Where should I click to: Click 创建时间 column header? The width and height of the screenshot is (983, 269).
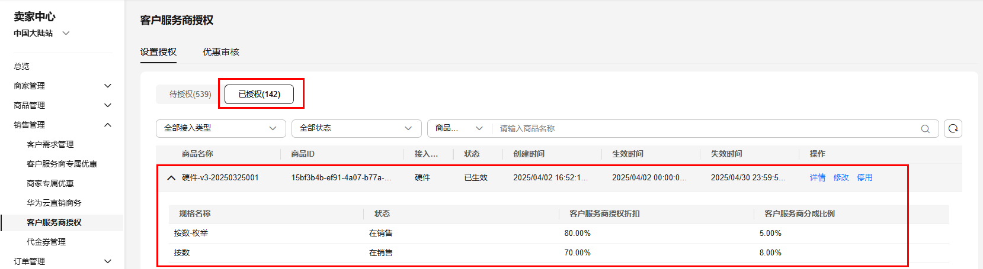pos(529,154)
